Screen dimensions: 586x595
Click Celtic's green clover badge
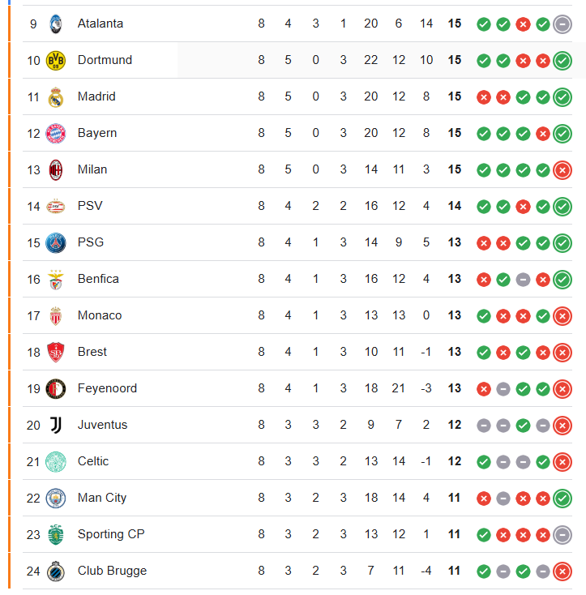tap(56, 462)
